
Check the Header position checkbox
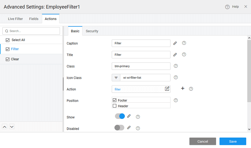(115, 106)
